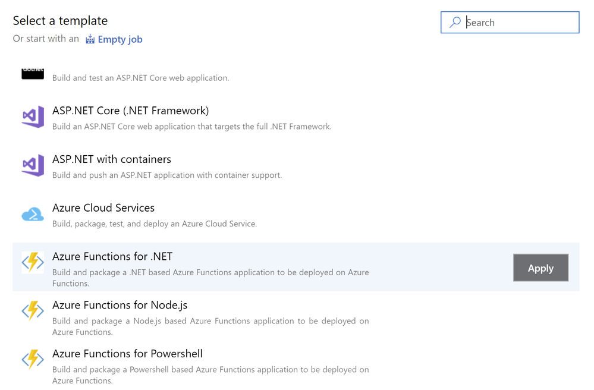
Task: Choose the Azure Cloud Services template title
Action: point(103,208)
